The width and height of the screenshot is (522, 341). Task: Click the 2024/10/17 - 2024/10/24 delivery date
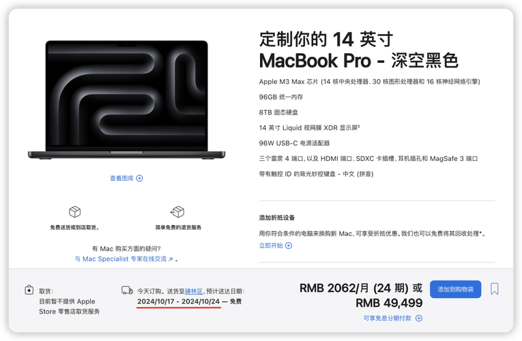tap(179, 301)
